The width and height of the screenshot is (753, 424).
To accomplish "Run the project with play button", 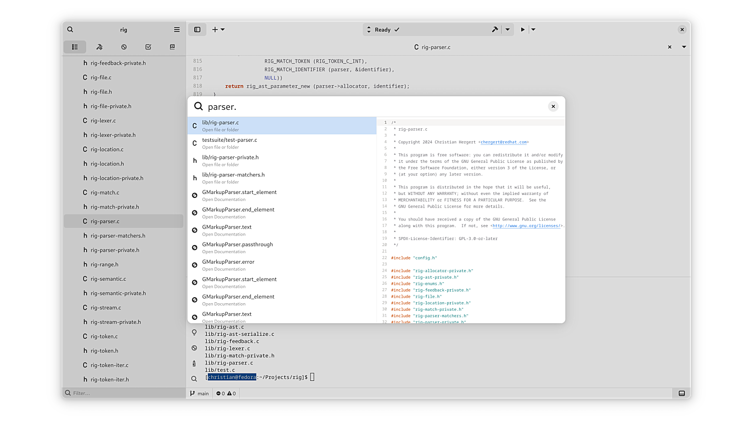I will 523,30.
